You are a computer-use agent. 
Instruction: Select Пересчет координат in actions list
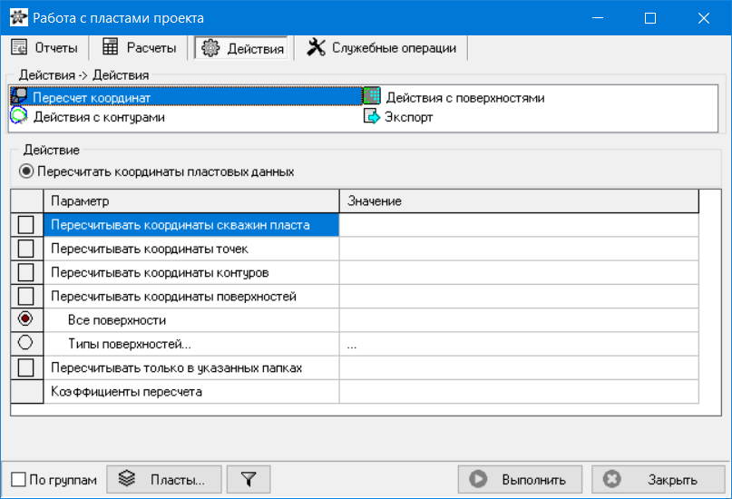click(186, 96)
